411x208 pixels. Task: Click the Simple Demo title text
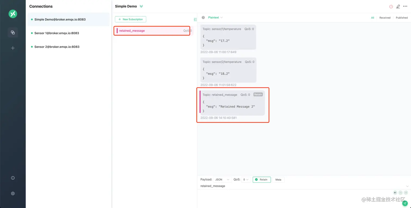[126, 6]
